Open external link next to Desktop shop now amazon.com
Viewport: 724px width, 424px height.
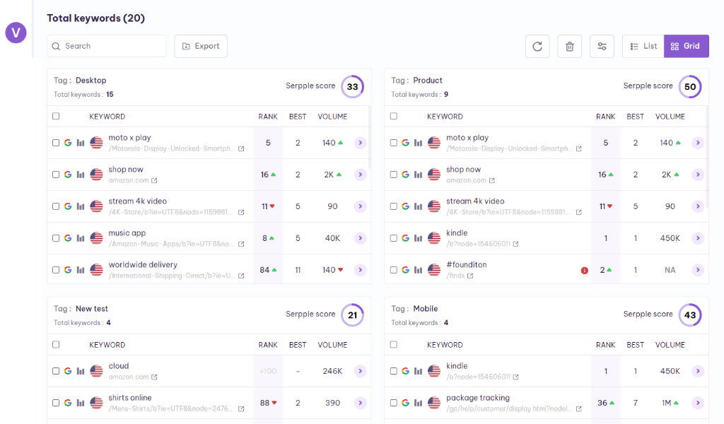pos(154,180)
